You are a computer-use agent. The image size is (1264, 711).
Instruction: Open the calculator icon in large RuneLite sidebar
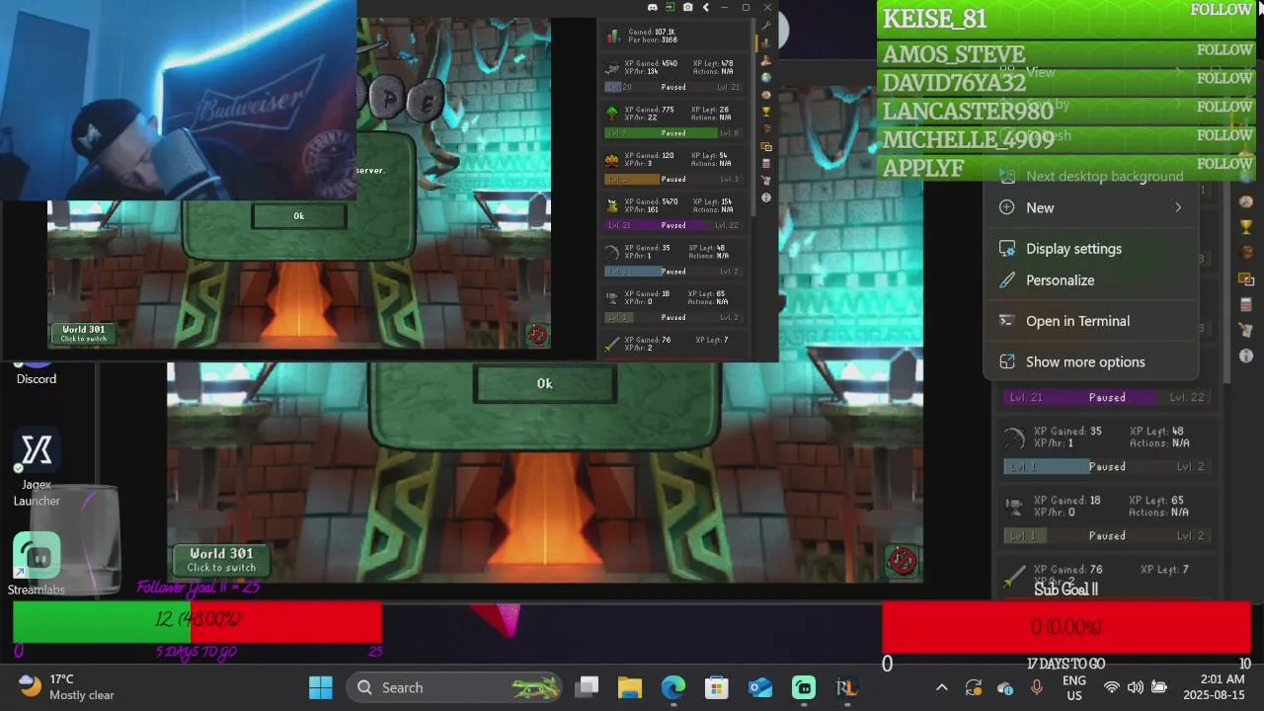click(1246, 304)
